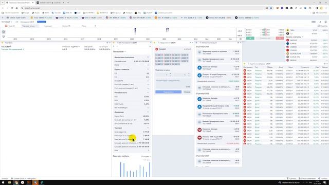The height and width of the screenshot is (185, 329).
Task: Switch to the second browser tab
Action: pyautogui.click(x=50, y=3)
